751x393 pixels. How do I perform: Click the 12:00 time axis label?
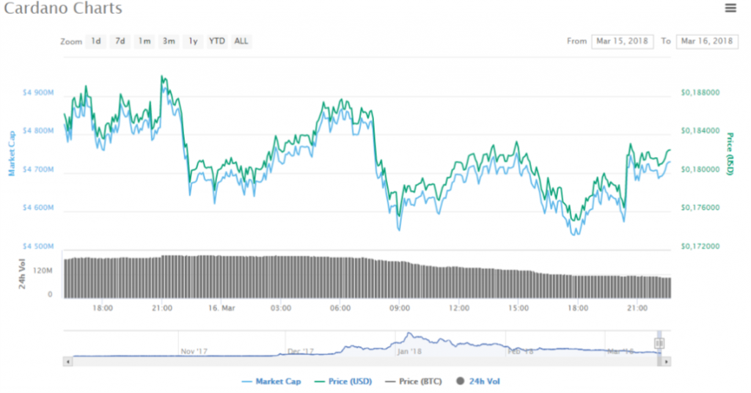coord(459,308)
